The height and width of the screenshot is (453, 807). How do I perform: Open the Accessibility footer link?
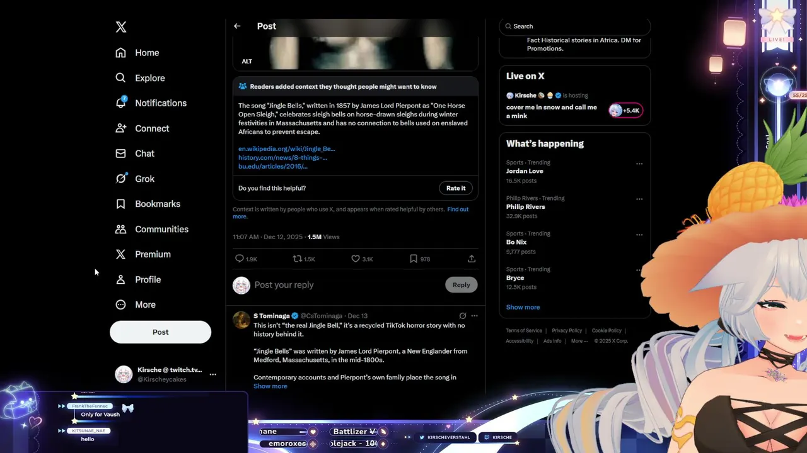[x=520, y=341]
